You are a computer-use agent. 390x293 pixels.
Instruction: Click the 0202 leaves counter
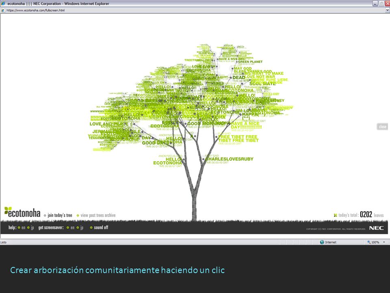coord(366,214)
